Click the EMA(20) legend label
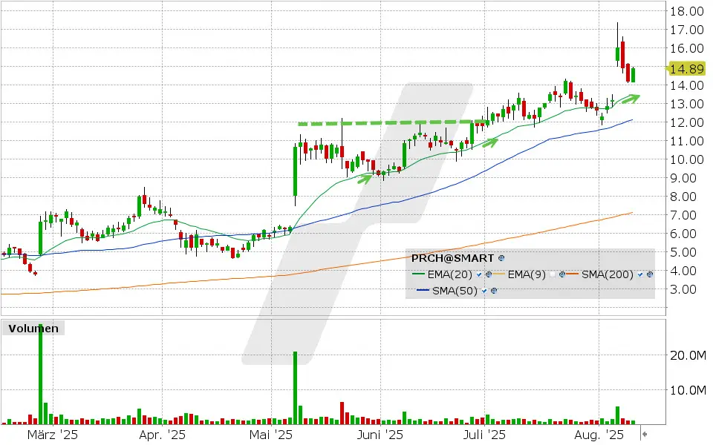 (x=450, y=274)
